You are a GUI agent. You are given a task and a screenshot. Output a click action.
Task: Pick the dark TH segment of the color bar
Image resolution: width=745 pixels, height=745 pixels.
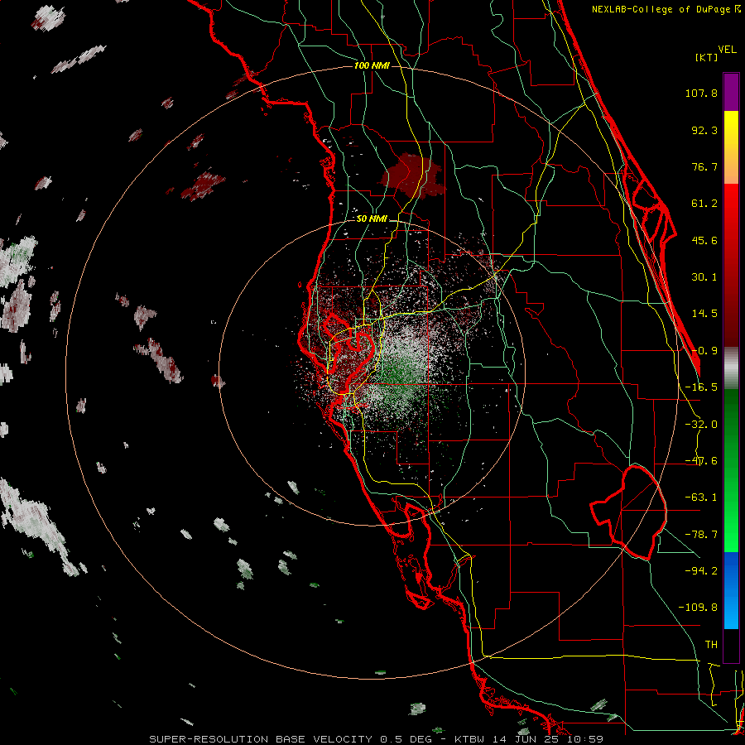(731, 645)
